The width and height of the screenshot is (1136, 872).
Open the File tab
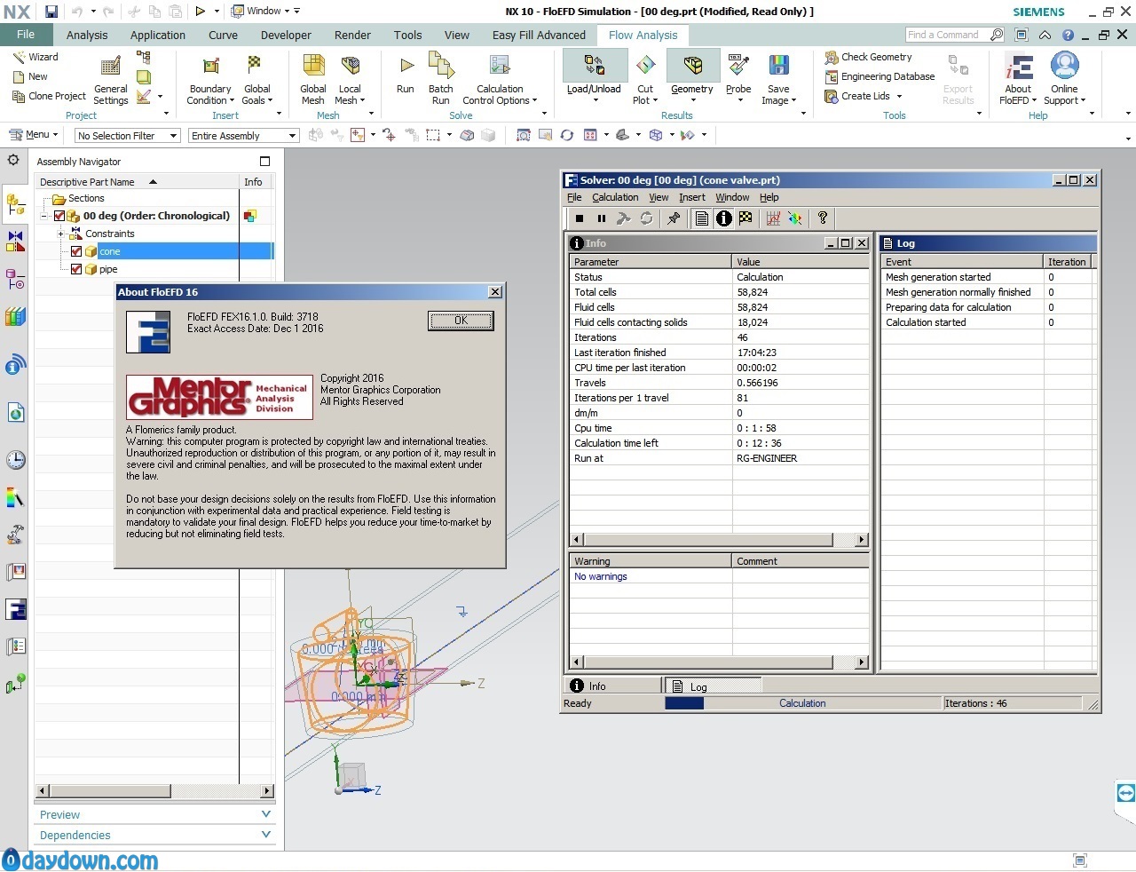pyautogui.click(x=26, y=35)
